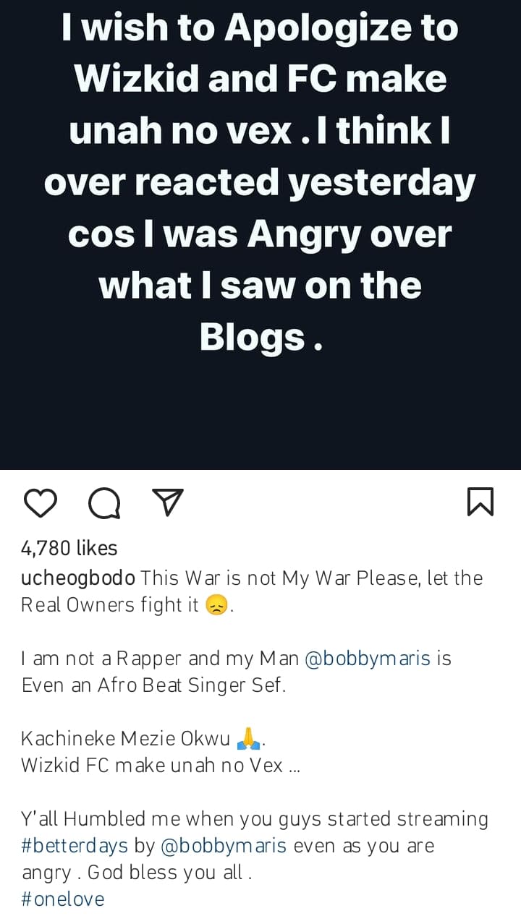Open the #onelove hashtag page
The image size is (521, 916).
[x=62, y=899]
